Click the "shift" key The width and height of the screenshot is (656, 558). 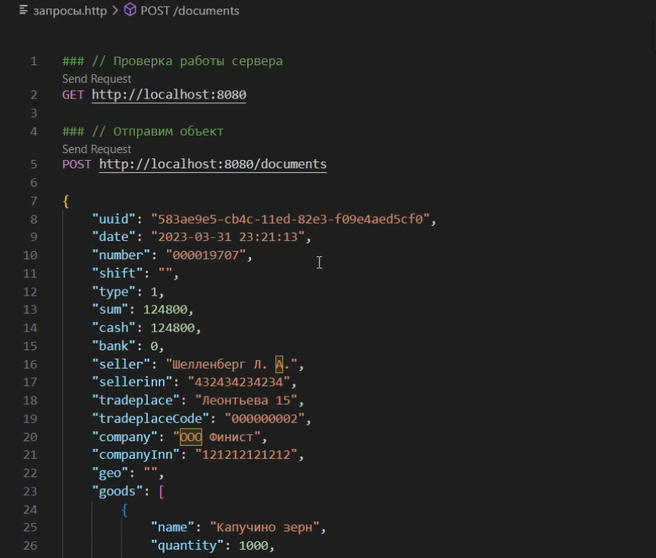tap(117, 273)
